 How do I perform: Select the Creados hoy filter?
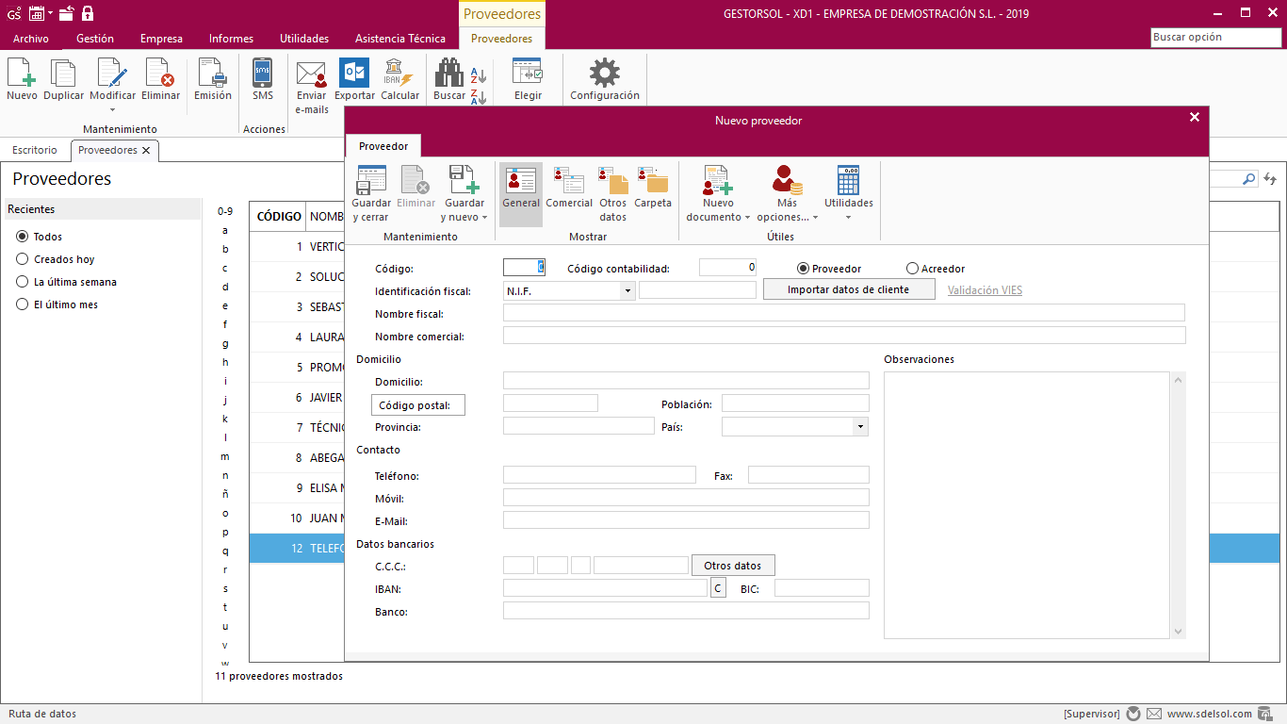coord(23,259)
